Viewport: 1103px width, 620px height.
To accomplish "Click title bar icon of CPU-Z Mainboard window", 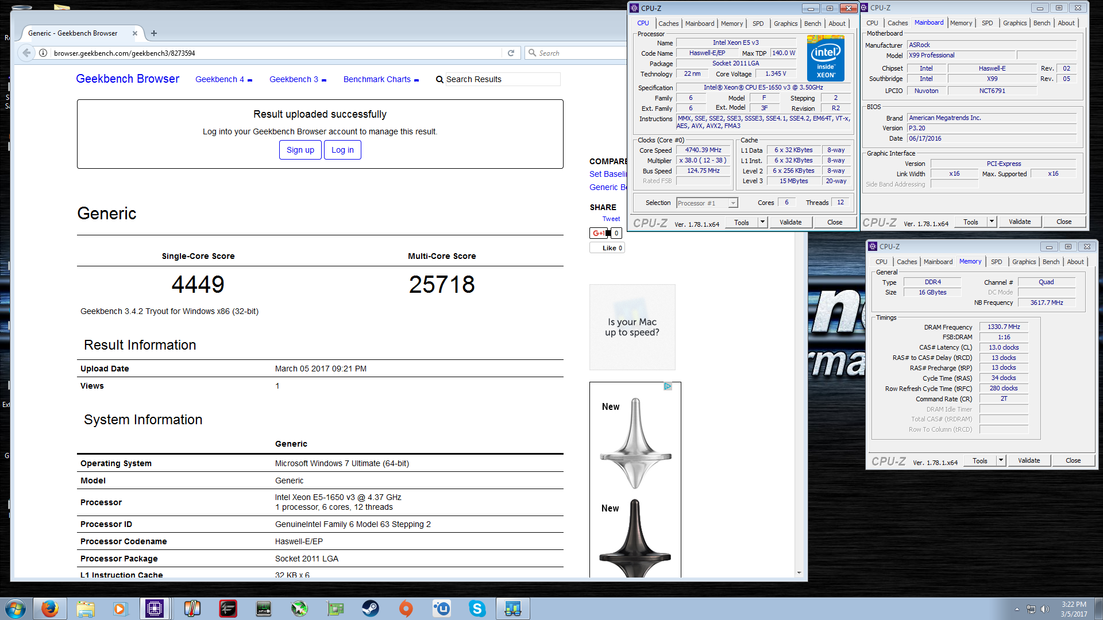I will pyautogui.click(x=864, y=7).
